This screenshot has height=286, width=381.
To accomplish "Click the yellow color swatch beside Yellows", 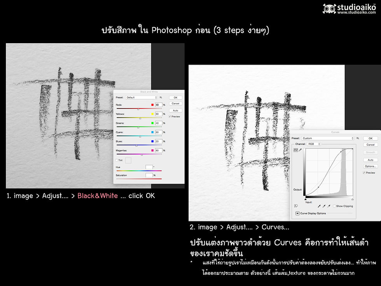I will (x=152, y=114).
